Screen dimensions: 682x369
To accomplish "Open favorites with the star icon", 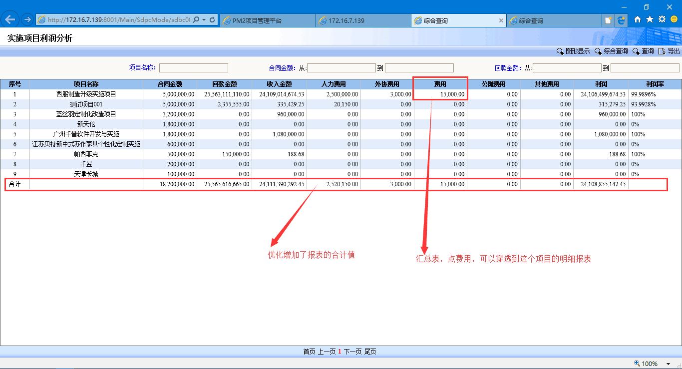I will tap(650, 19).
